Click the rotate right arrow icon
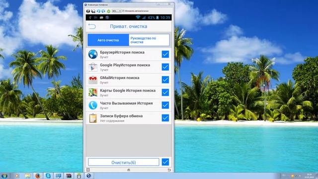This screenshot has height=179, width=318. point(103,11)
